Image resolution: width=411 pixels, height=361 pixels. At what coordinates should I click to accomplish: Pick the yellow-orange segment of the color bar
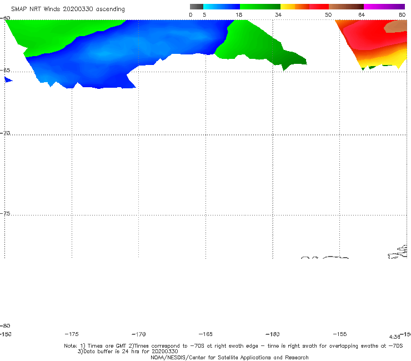[x=295, y=7]
